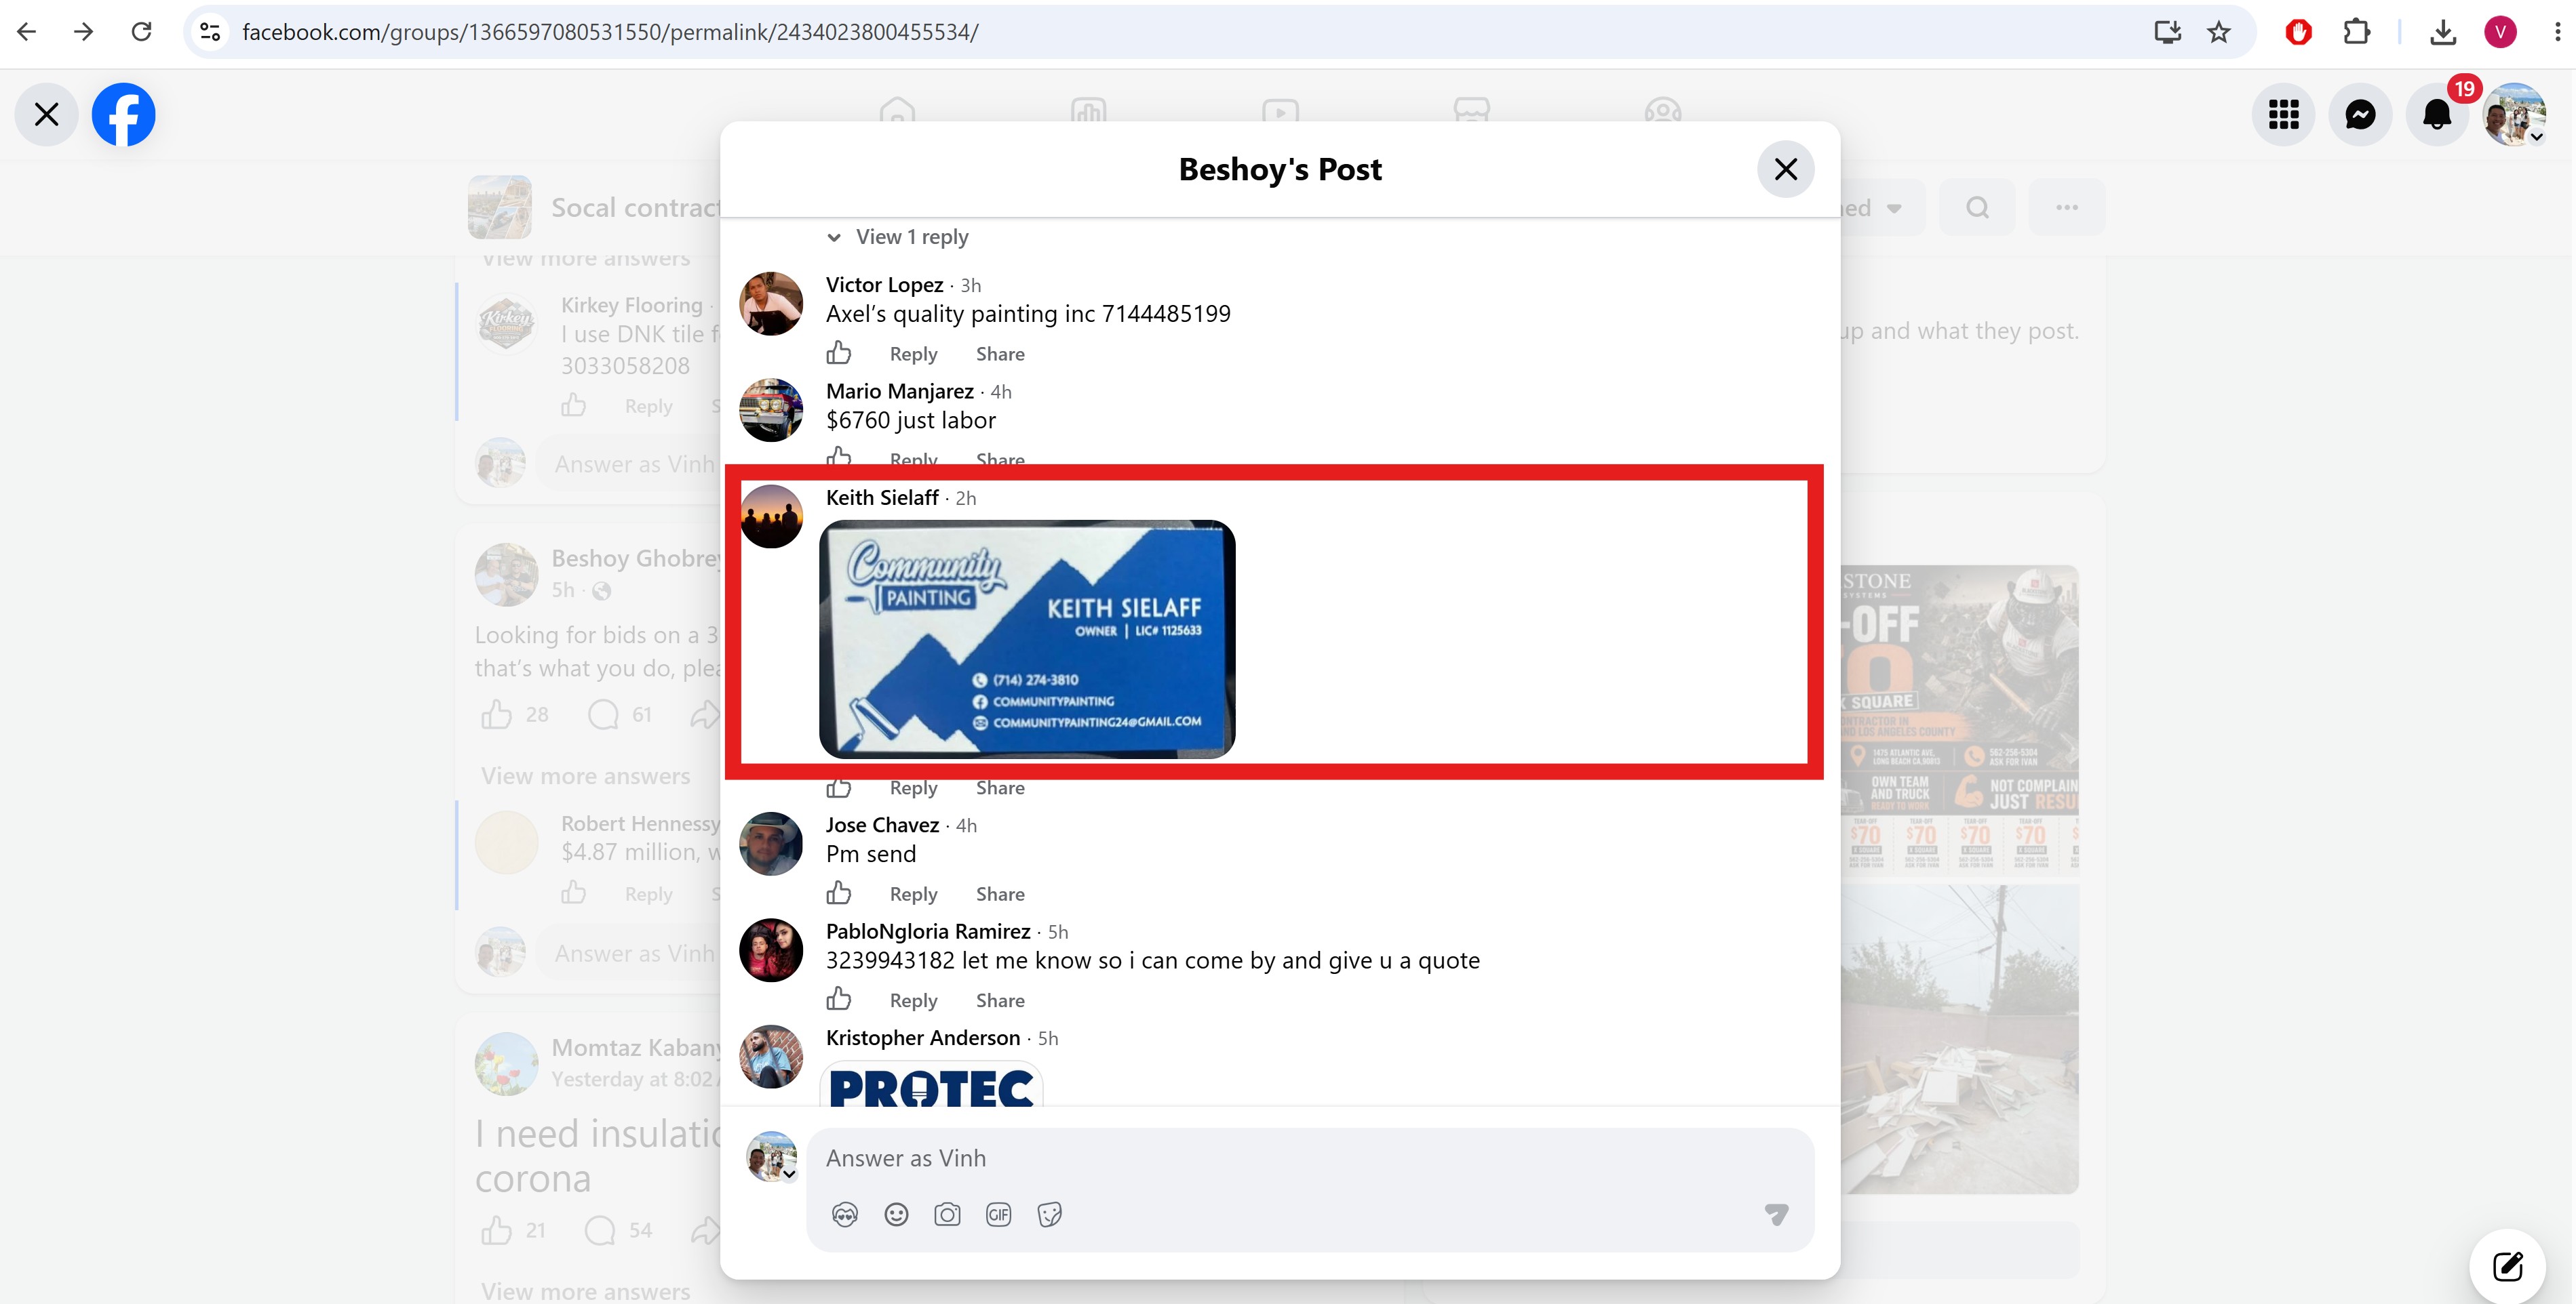Send the answer with the send arrow
The width and height of the screenshot is (2576, 1304).
1776,1214
